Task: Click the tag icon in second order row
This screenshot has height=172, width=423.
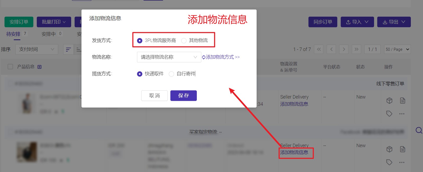Action: click(x=389, y=162)
